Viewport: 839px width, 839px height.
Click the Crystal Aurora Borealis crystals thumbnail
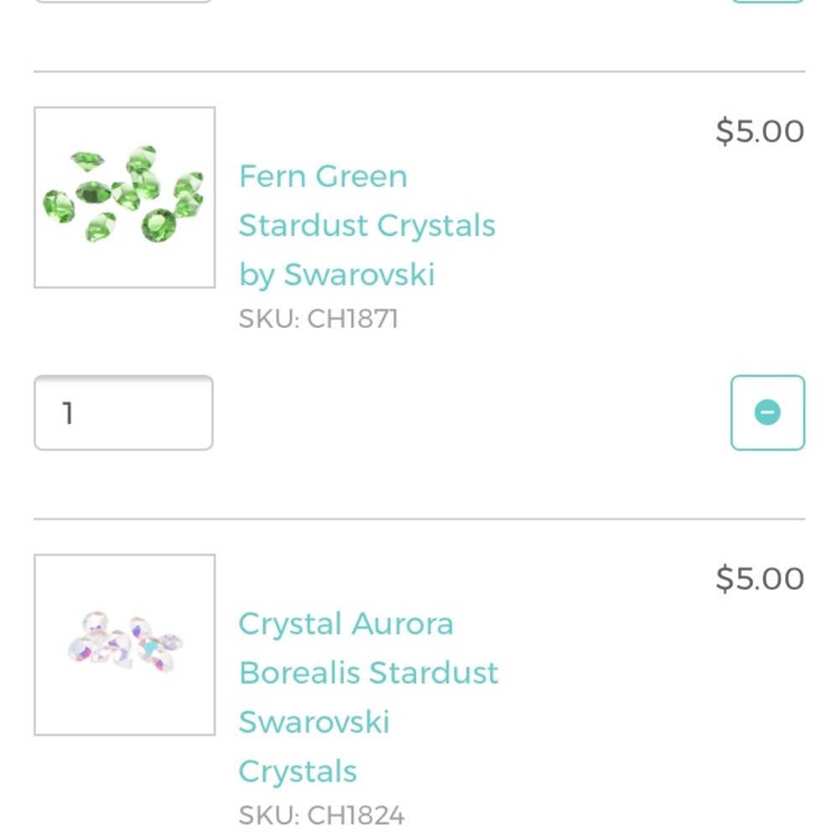pos(123,644)
